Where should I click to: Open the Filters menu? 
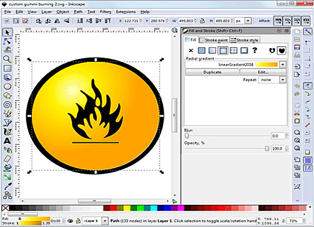click(x=105, y=12)
